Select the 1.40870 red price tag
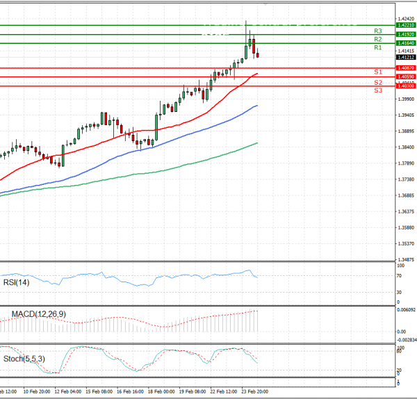 [406, 68]
